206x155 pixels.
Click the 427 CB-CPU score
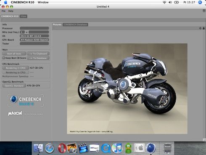coord(37,68)
